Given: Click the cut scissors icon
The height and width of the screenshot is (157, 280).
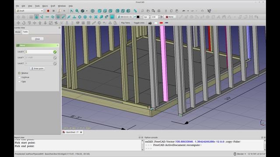Looking at the screenshot, I should [166, 11].
